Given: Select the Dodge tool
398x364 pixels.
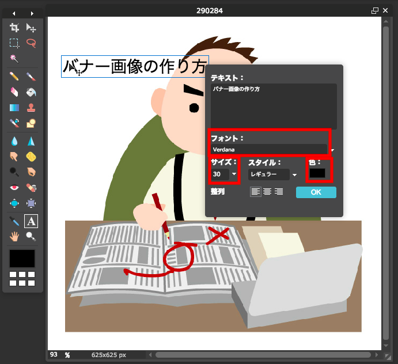Looking at the screenshot, I should [x=14, y=172].
